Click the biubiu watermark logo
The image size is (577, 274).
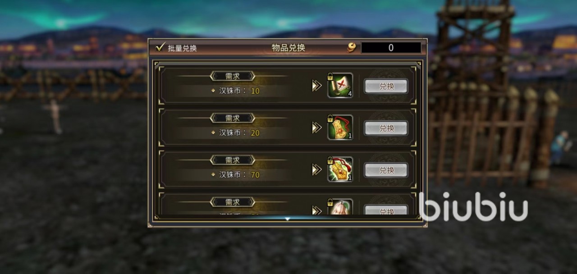click(473, 207)
